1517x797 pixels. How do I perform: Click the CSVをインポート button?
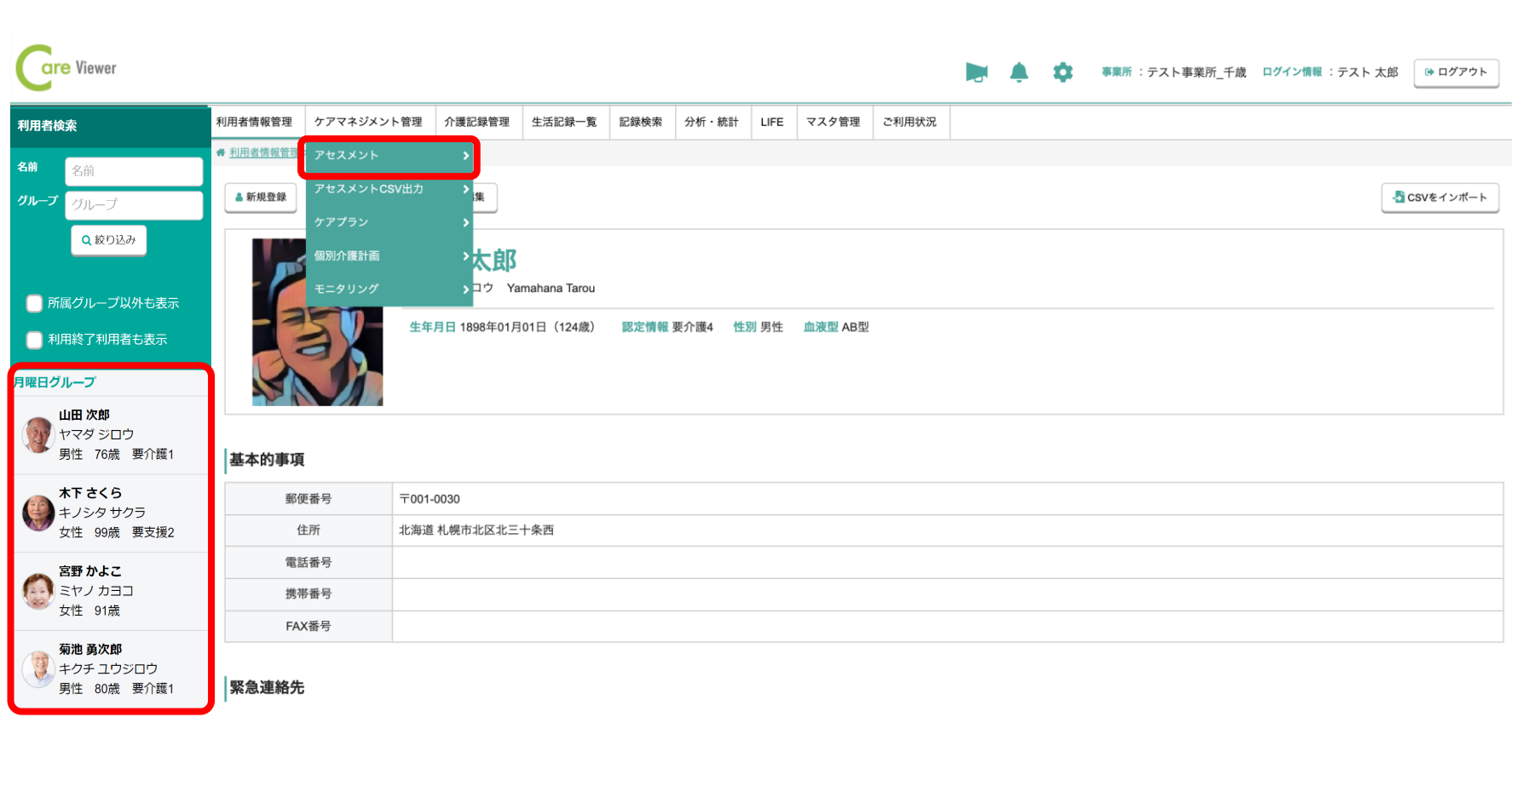point(1439,198)
